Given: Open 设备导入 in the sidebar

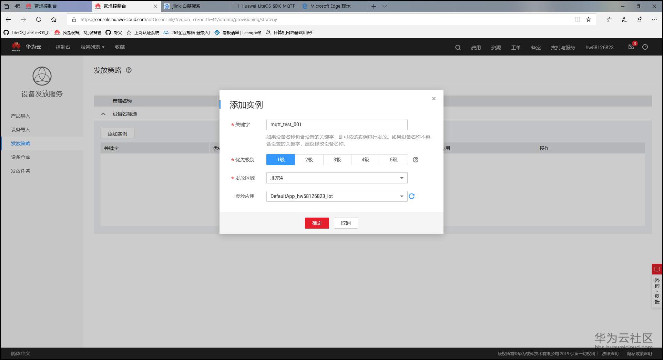Looking at the screenshot, I should [x=21, y=130].
